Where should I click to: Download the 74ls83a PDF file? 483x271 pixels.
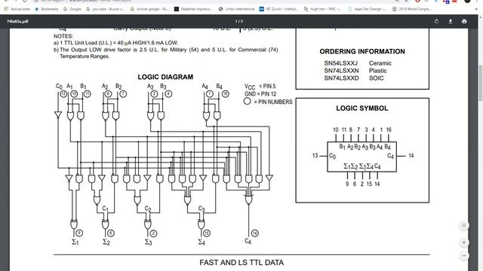tap(451, 22)
